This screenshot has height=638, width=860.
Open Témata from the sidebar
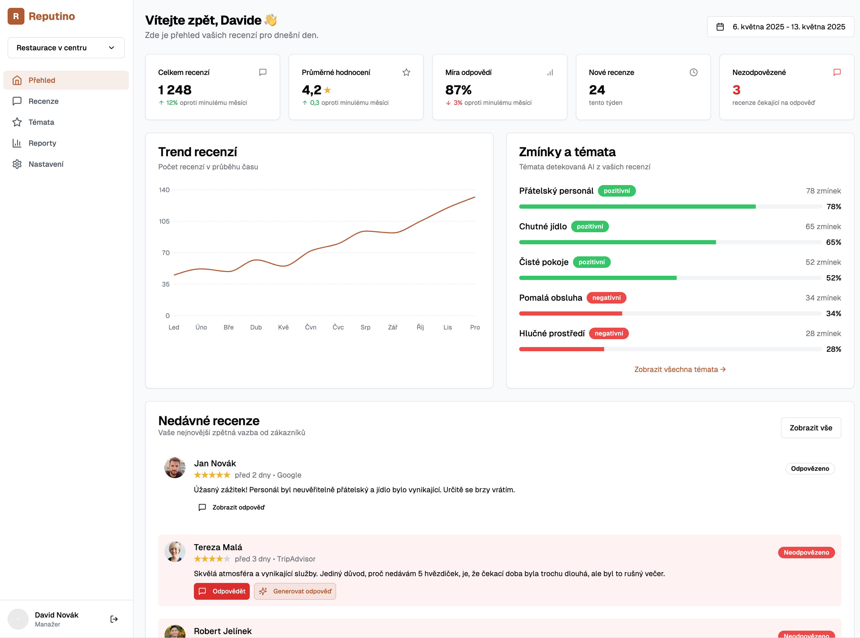(41, 122)
